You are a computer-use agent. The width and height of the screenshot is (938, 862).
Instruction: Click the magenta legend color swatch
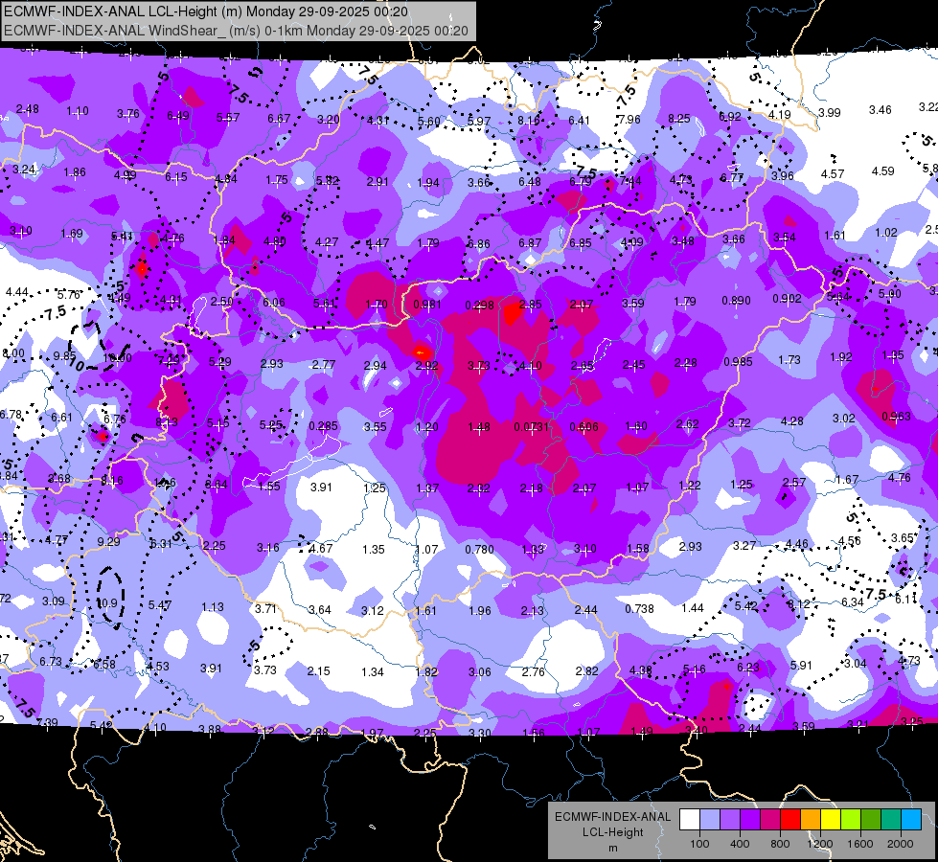pos(770,820)
